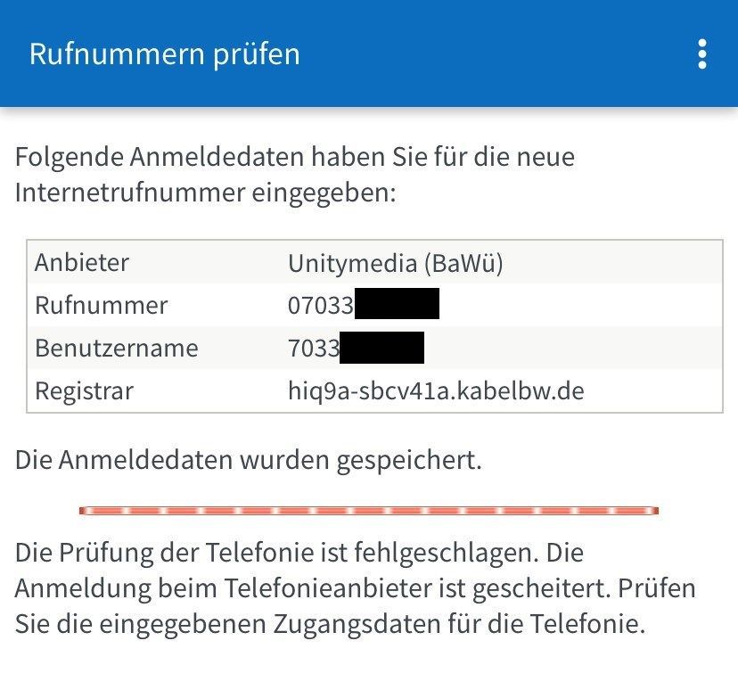Tap 'Sie die eingegebenen Zugangsdaten' hint line
The image size is (738, 698).
[x=329, y=624]
